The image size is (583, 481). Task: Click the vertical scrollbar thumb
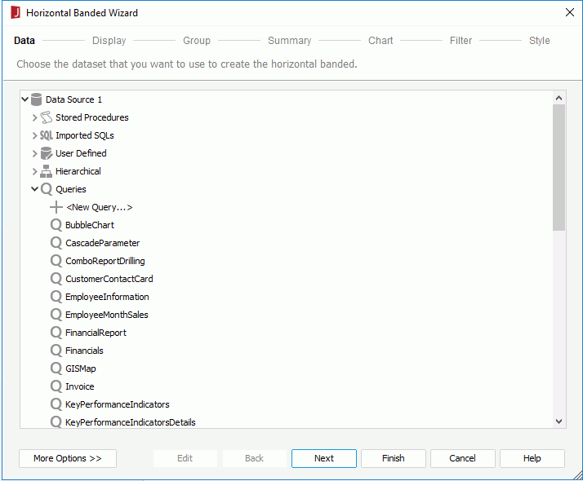[x=559, y=167]
